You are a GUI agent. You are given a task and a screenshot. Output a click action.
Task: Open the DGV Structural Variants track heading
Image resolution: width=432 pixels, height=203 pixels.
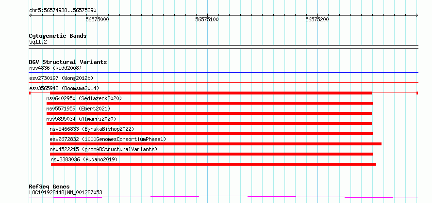click(68, 62)
